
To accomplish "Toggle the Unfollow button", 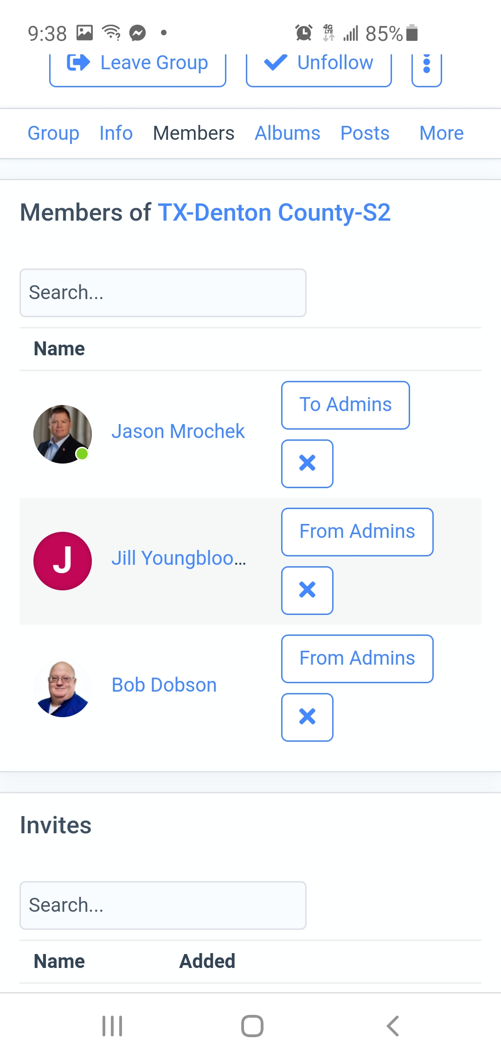I will 319,65.
